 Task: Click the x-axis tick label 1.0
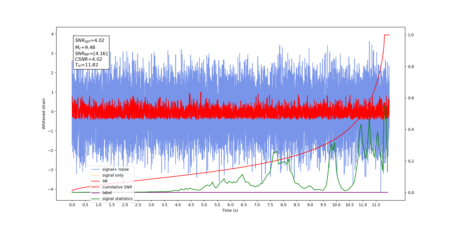pos(98,205)
